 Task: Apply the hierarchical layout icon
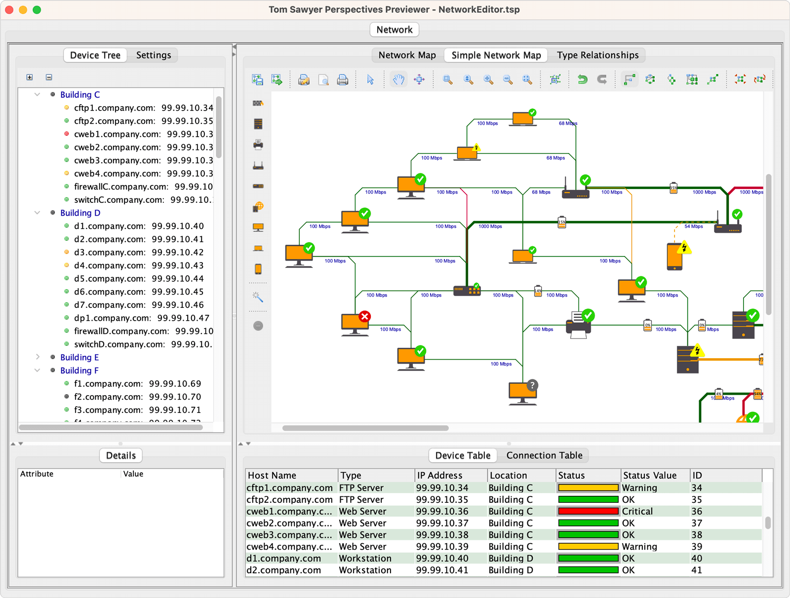coord(671,79)
